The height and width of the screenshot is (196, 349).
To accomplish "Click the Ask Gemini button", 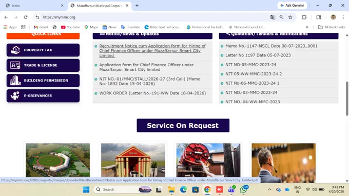I will (x=292, y=5).
